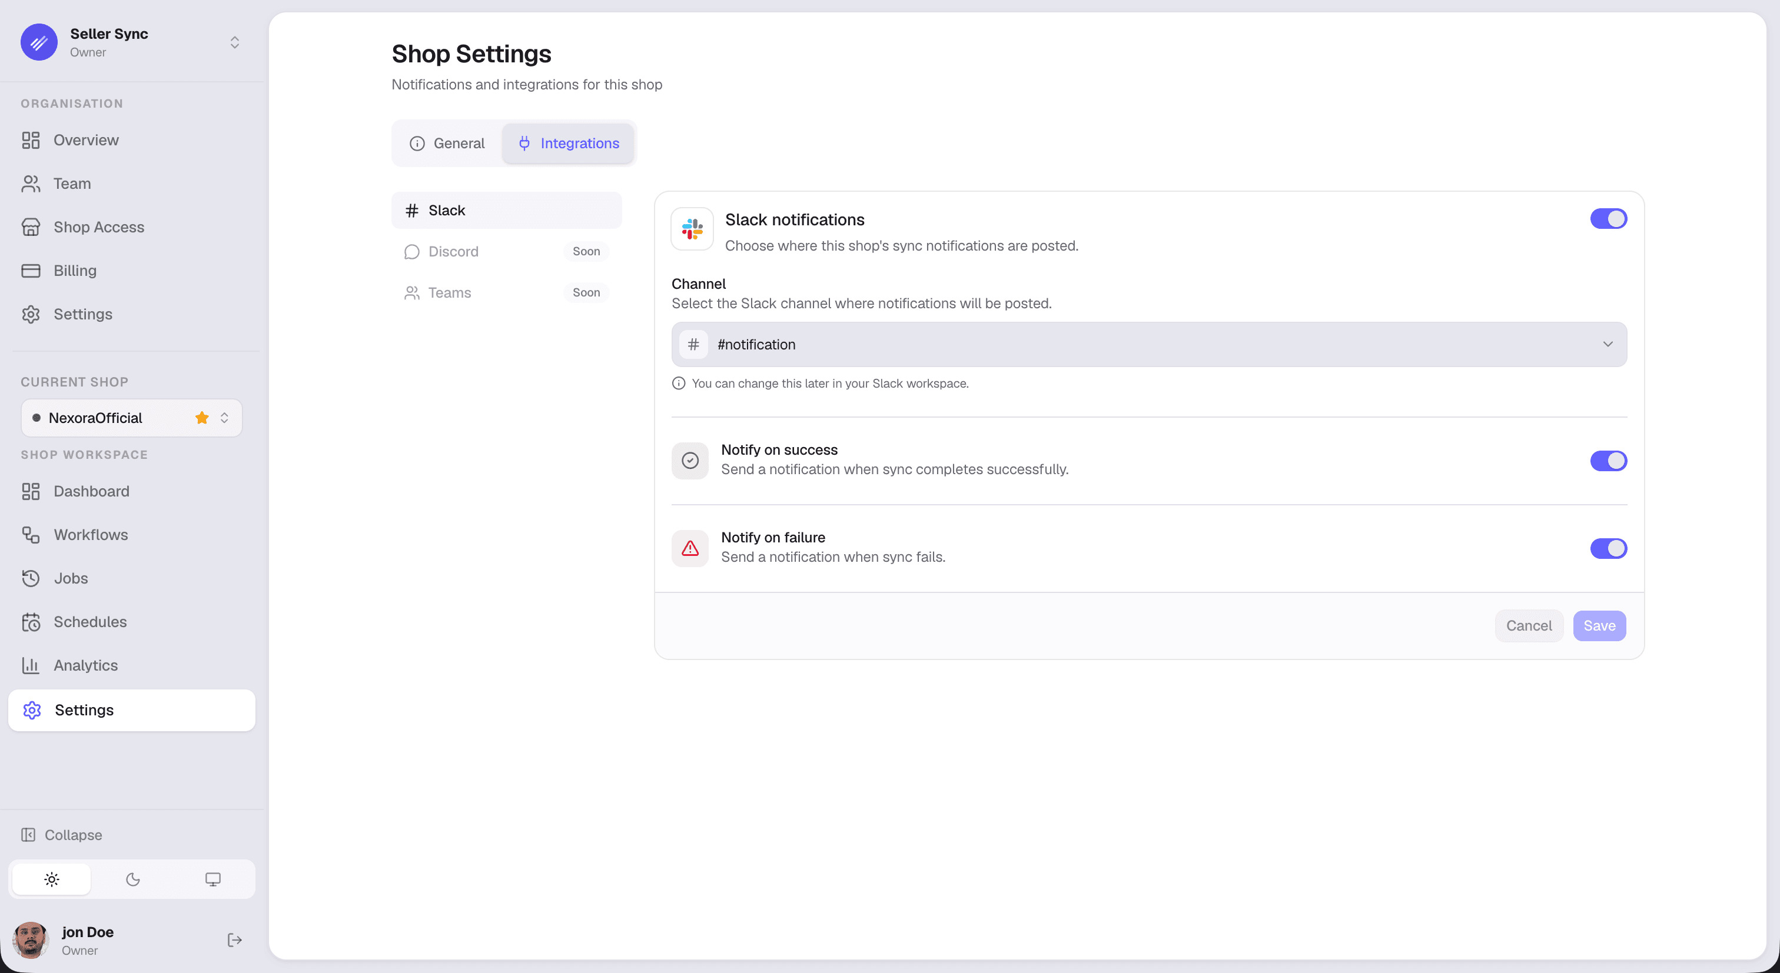Viewport: 1780px width, 973px height.
Task: Select Teams integration entry
Action: pyautogui.click(x=506, y=293)
